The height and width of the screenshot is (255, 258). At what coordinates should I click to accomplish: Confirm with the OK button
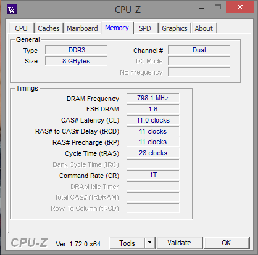click(x=227, y=243)
